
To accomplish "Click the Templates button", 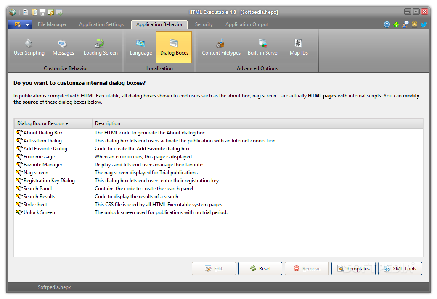I will (x=353, y=268).
